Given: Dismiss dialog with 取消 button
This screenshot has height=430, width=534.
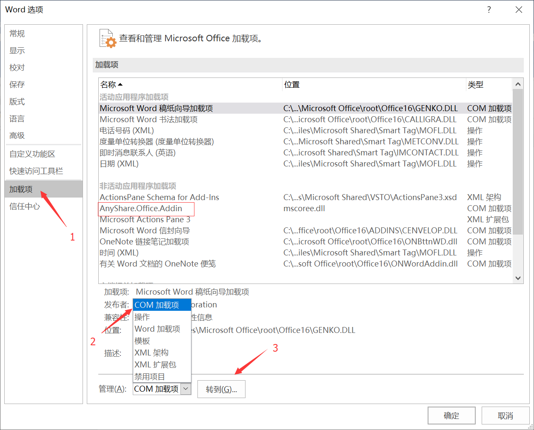Looking at the screenshot, I should pyautogui.click(x=505, y=416).
